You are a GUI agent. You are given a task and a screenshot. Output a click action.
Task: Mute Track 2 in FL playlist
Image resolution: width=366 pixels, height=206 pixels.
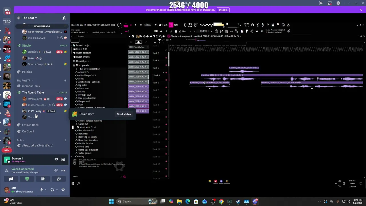click(x=166, y=58)
